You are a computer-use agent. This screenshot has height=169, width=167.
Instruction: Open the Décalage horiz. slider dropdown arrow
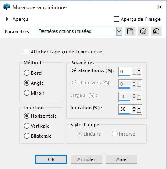pyautogui.click(x=139, y=72)
